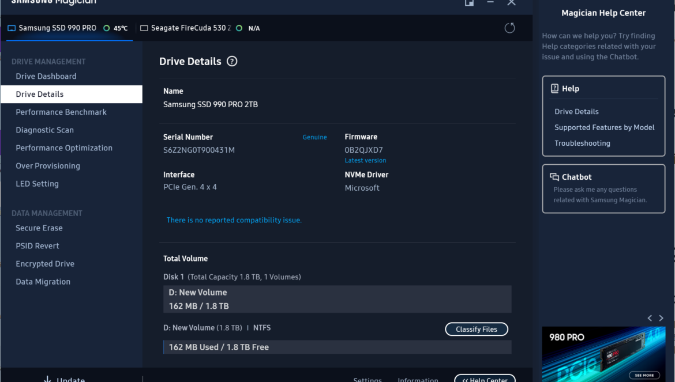
Task: Open LED Setting page
Action: pyautogui.click(x=37, y=184)
